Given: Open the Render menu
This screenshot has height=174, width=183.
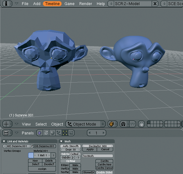Looking at the screenshot, I should (x=86, y=4).
